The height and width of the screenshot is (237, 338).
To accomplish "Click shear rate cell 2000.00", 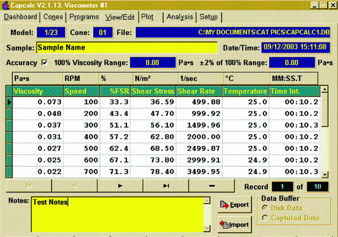I will point(199,137).
